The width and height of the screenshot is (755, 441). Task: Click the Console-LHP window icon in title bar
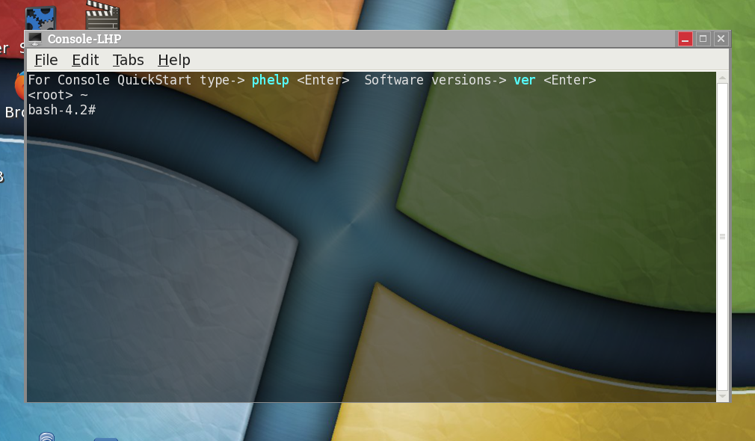click(35, 39)
